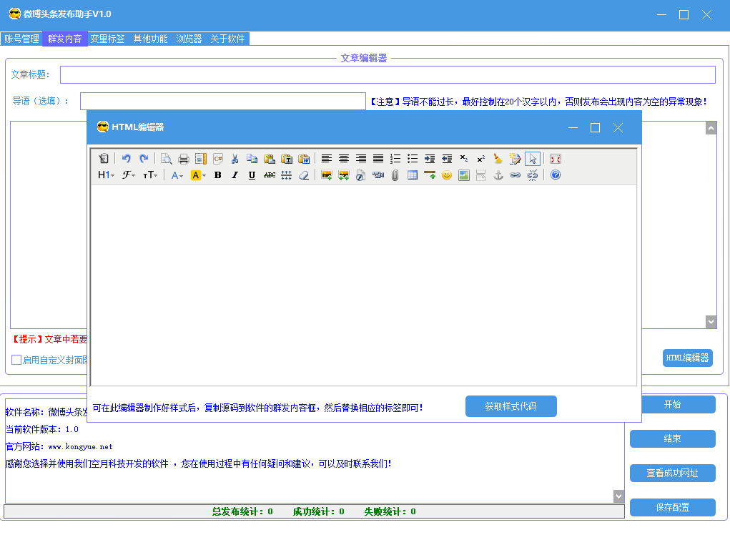Insert an anchor icon

point(498,175)
